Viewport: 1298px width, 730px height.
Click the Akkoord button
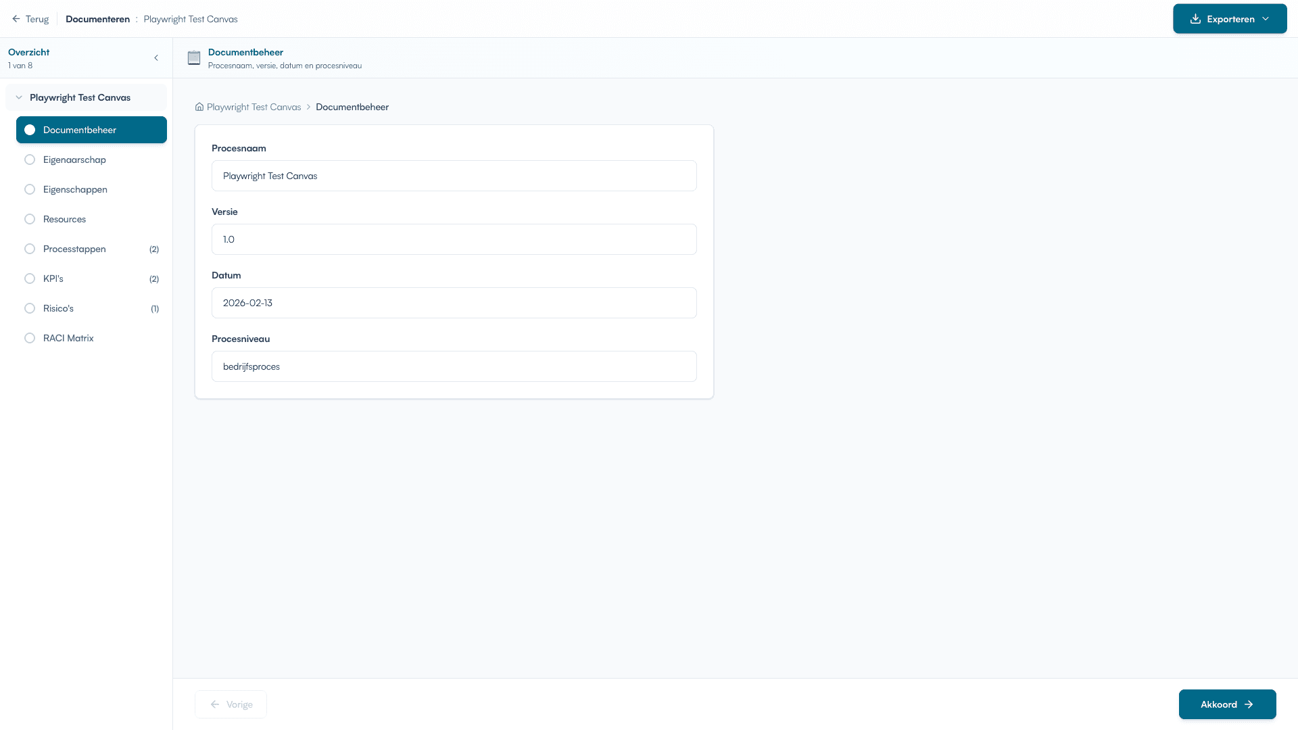pyautogui.click(x=1227, y=704)
